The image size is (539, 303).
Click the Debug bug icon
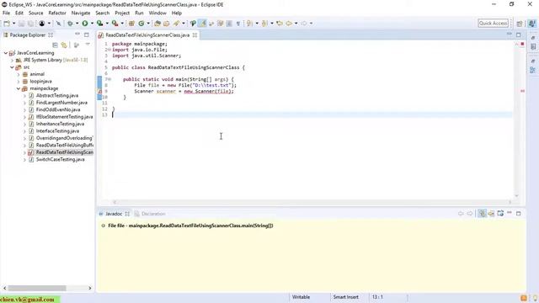[70, 24]
